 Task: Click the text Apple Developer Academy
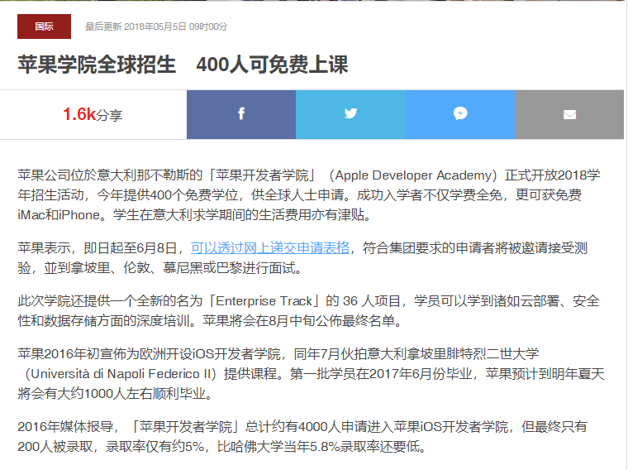tap(413, 175)
